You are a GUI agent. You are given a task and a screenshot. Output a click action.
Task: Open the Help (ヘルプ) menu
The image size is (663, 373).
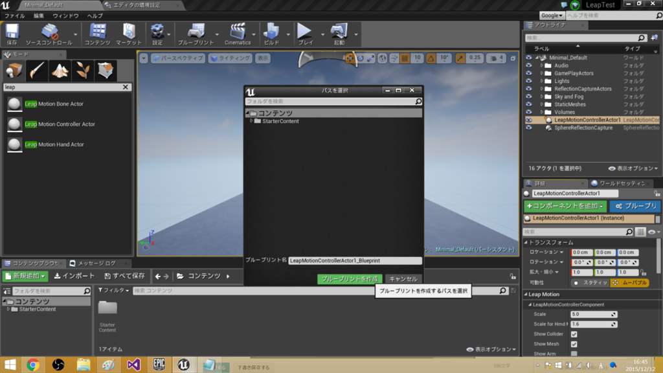pyautogui.click(x=95, y=16)
